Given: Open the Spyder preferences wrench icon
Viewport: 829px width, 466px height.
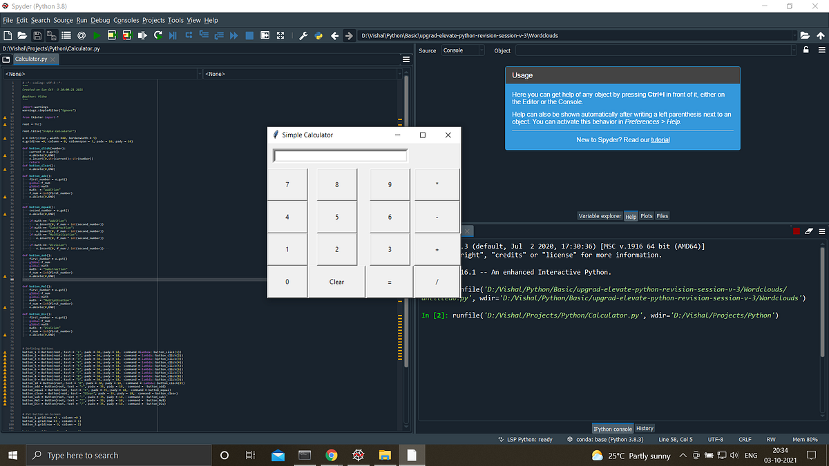Looking at the screenshot, I should 303,35.
